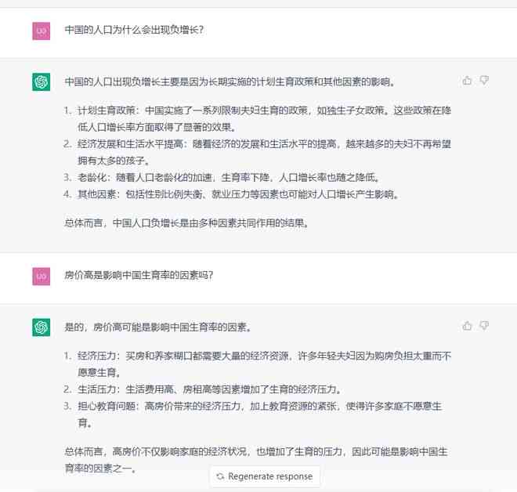The width and height of the screenshot is (517, 492).
Task: Give thumbs up to the housing price answer
Action: tap(467, 326)
